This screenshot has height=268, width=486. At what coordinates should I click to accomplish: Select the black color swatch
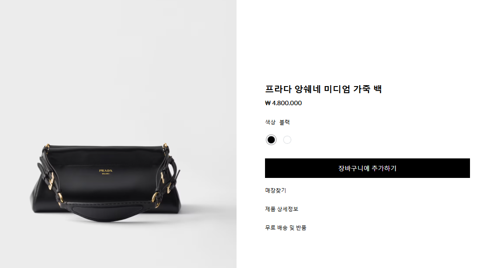(x=271, y=140)
